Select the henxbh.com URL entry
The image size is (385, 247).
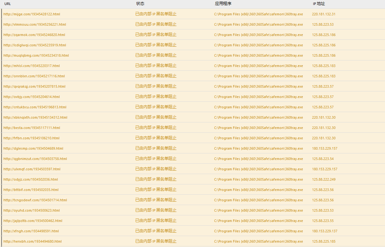[33, 241]
